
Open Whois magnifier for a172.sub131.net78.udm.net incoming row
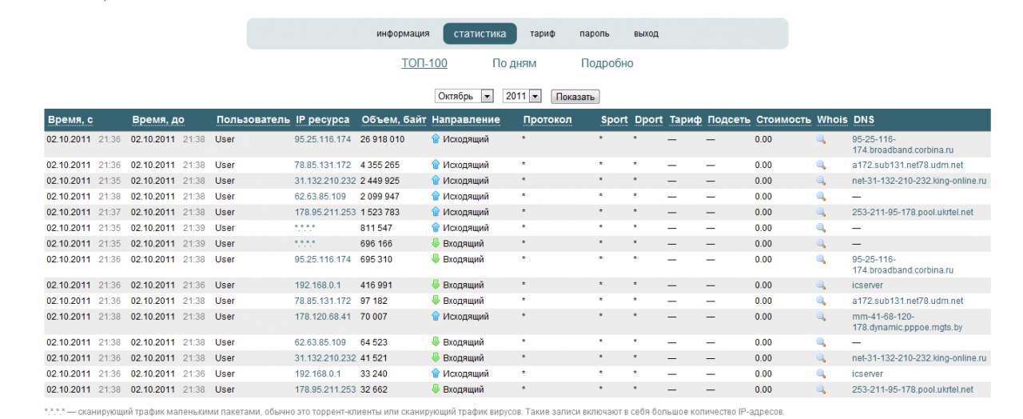[x=820, y=301]
